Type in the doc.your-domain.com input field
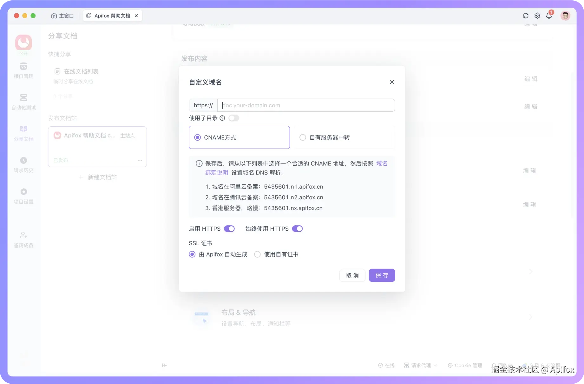 (x=305, y=105)
